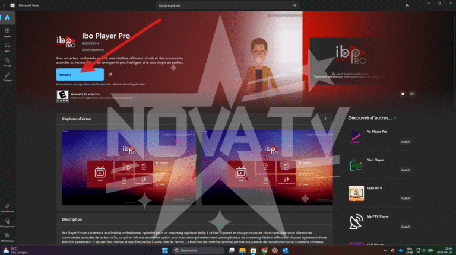The image size is (456, 255).
Task: Click the share icon beside Installer
Action: 110,74
